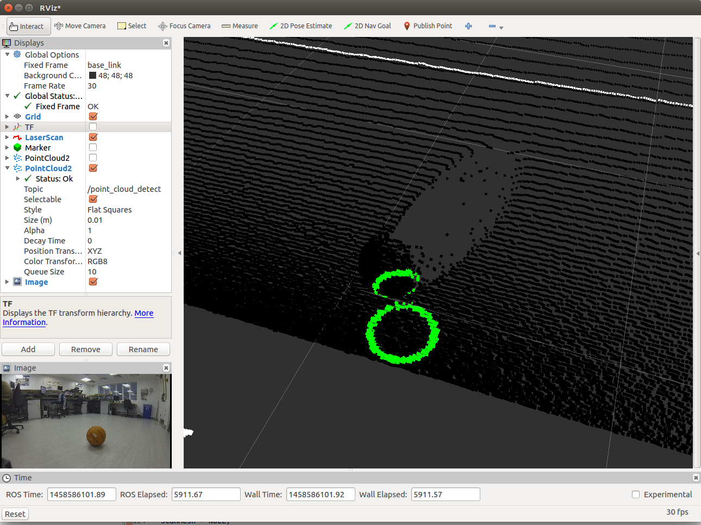Click the Size (m) value 0.01
This screenshot has height=525, width=701.
[x=95, y=220]
